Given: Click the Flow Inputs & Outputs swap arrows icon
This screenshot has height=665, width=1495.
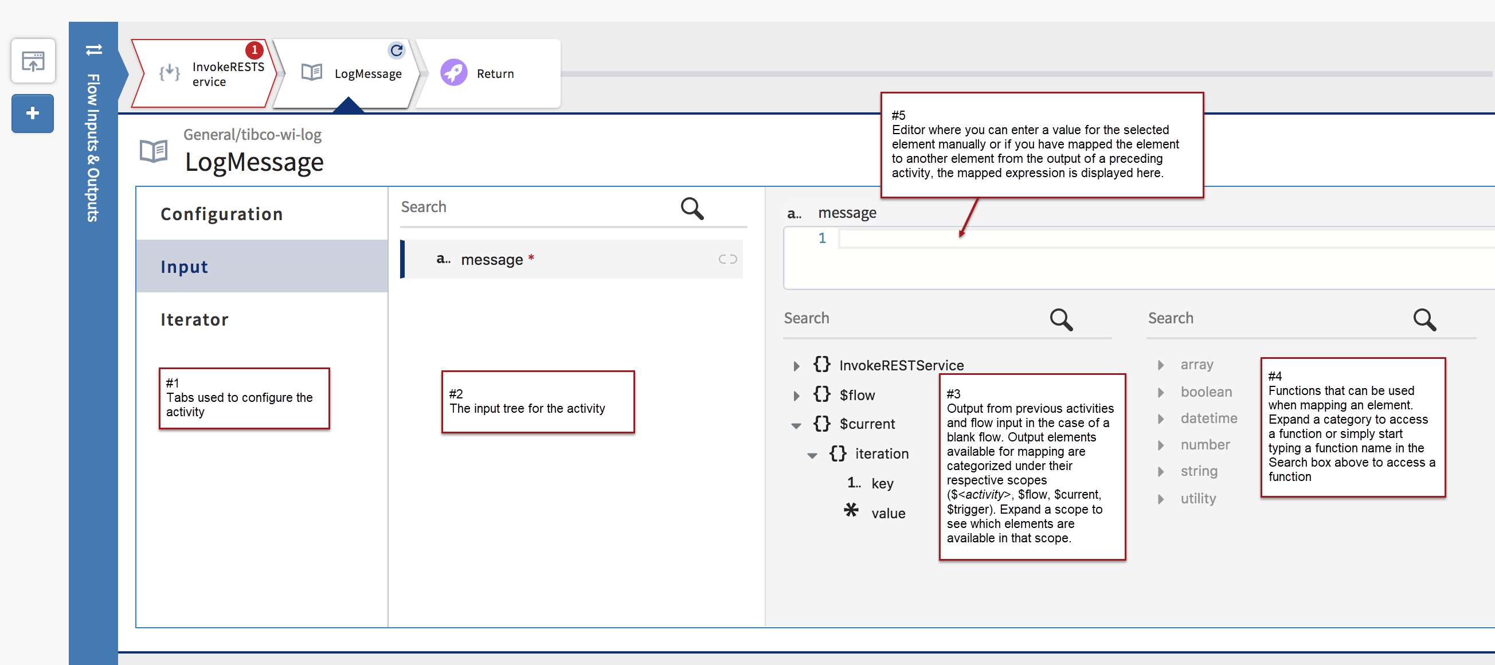Looking at the screenshot, I should click(93, 50).
